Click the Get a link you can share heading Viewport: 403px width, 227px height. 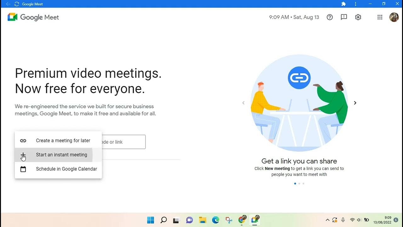(299, 161)
